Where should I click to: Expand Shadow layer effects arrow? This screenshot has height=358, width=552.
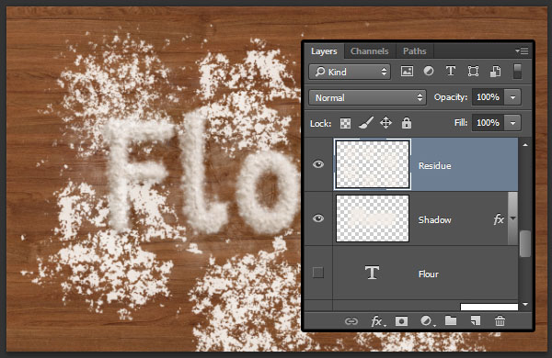pyautogui.click(x=512, y=218)
